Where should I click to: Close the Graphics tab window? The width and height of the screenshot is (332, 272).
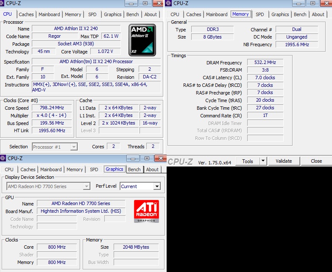[x=161, y=158]
